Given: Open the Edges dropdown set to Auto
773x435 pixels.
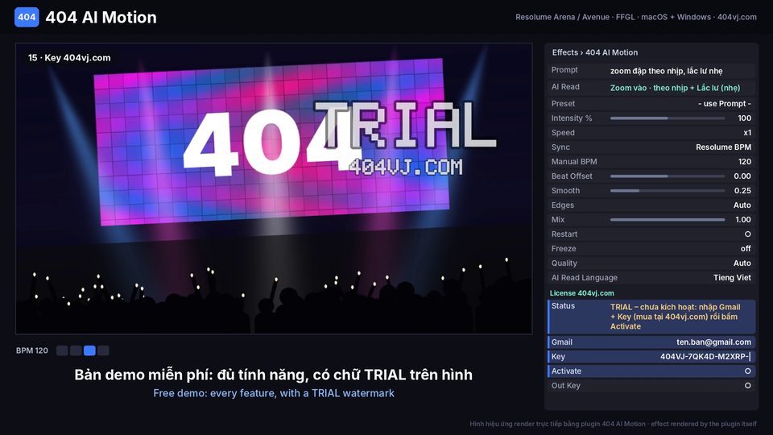Looking at the screenshot, I should [742, 205].
